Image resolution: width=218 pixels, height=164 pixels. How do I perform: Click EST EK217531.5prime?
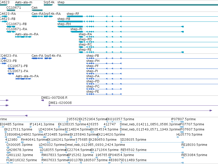pyautogui.click(x=18, y=129)
